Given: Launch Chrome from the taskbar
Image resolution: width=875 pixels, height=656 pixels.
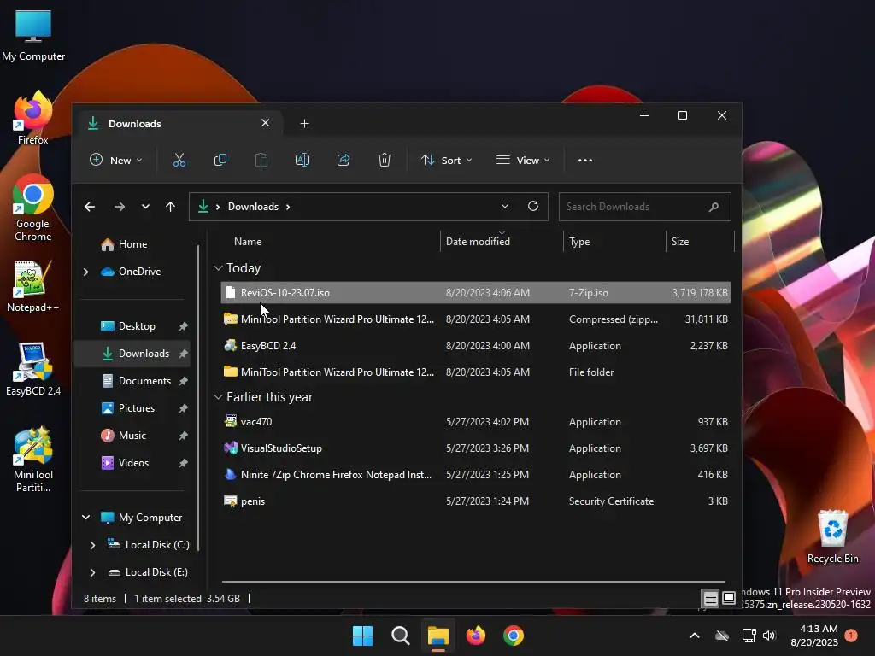Looking at the screenshot, I should pyautogui.click(x=513, y=635).
